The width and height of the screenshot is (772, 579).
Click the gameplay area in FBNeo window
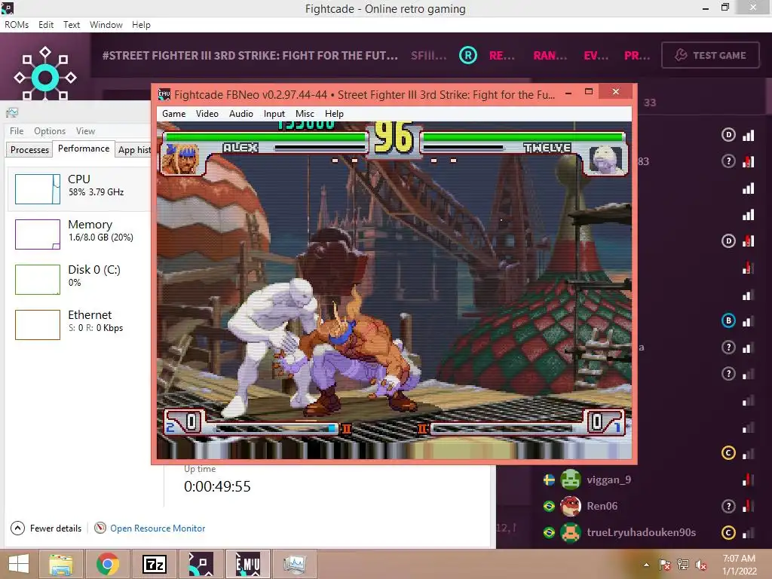[x=394, y=290]
